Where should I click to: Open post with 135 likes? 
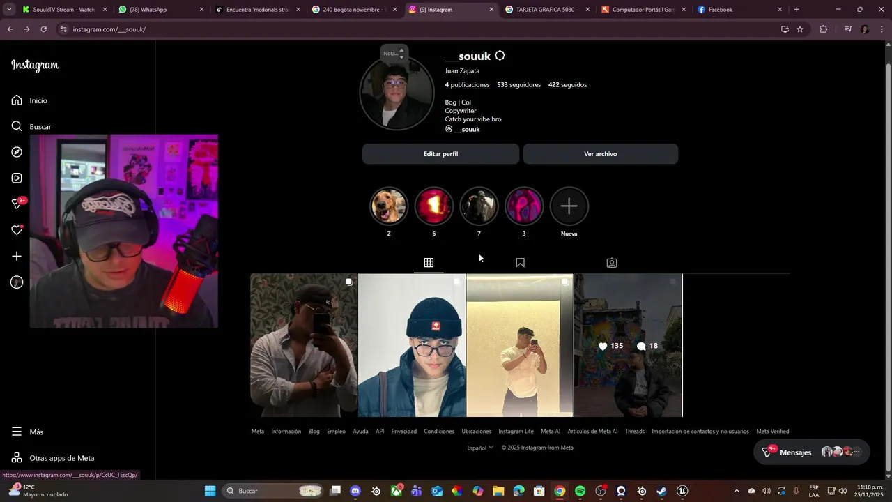628,346
